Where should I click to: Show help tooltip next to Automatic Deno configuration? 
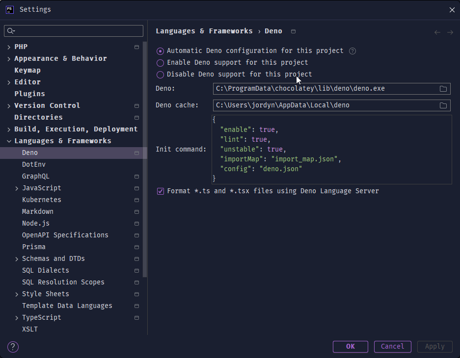tap(352, 51)
